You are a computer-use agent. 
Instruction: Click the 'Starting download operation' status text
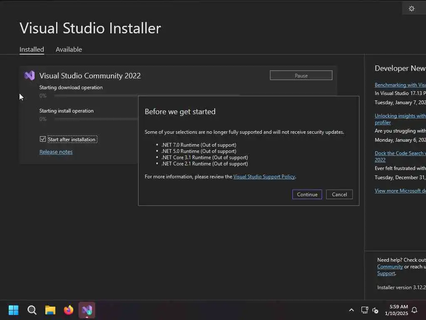tap(71, 87)
